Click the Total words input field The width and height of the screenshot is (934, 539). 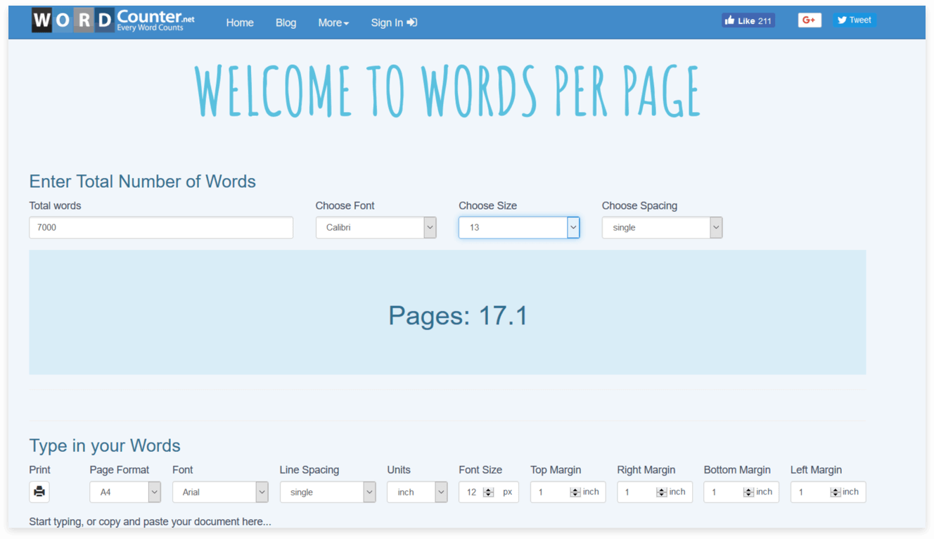(x=161, y=227)
